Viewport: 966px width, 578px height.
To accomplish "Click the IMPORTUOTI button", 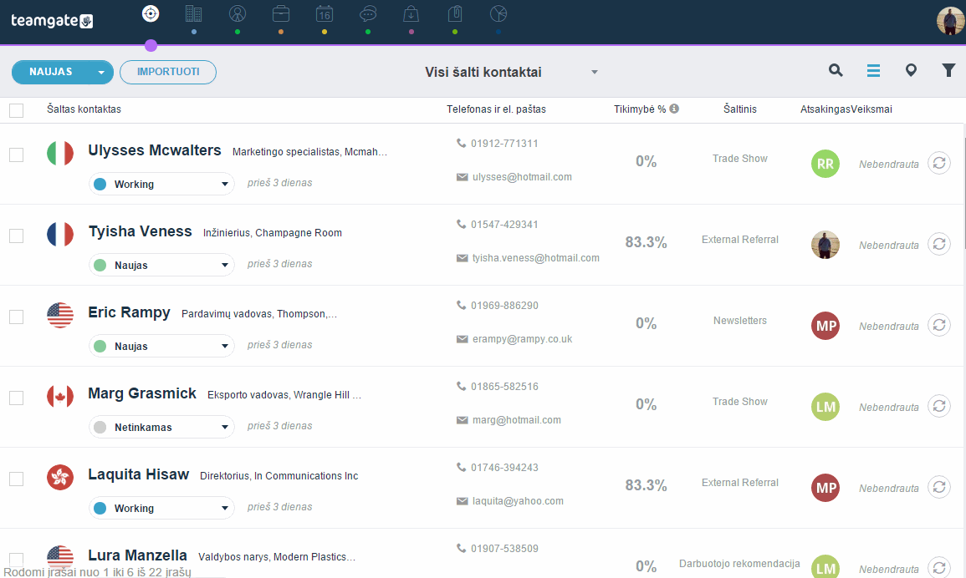I will click(167, 72).
